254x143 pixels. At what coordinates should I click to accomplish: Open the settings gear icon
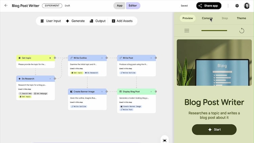point(237,6)
